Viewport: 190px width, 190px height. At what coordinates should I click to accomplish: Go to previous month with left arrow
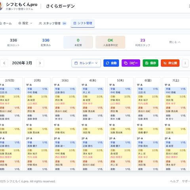pyautogui.click(x=4, y=63)
